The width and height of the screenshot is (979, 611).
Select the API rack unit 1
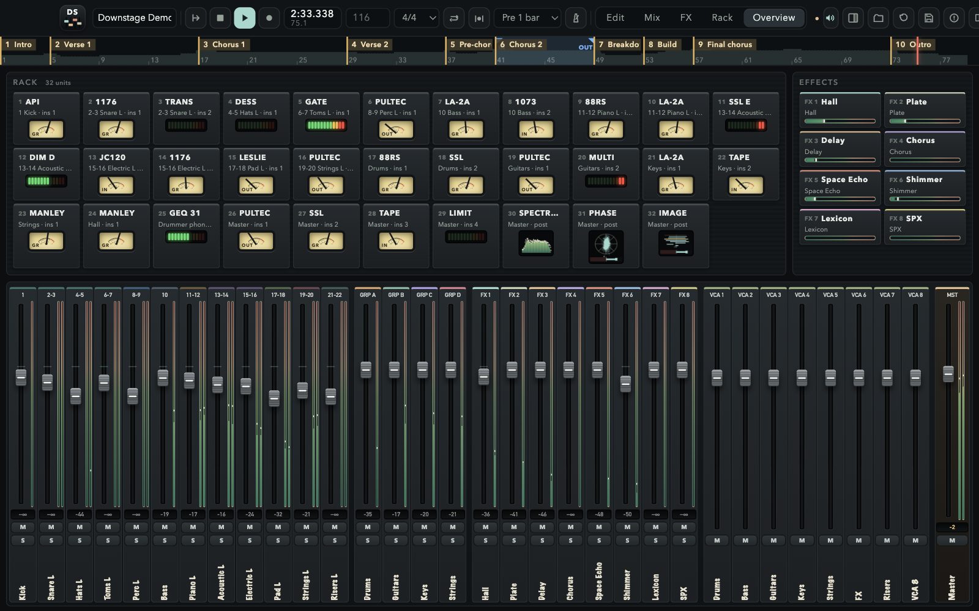click(x=47, y=119)
